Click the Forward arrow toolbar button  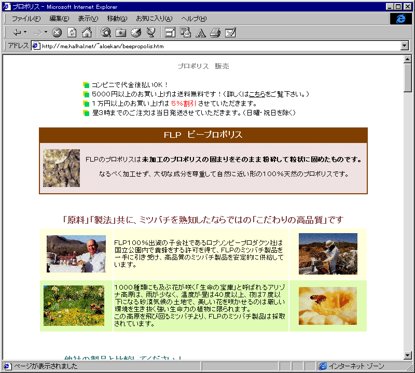[x=38, y=33]
